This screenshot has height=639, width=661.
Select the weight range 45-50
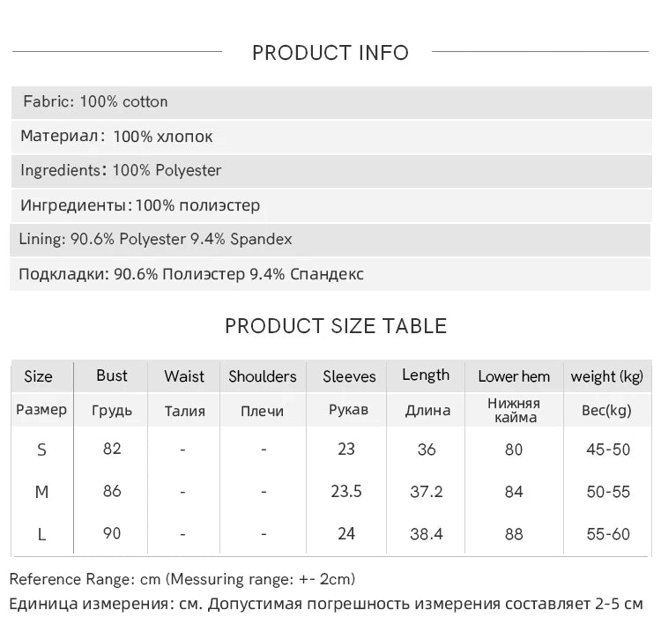click(608, 450)
